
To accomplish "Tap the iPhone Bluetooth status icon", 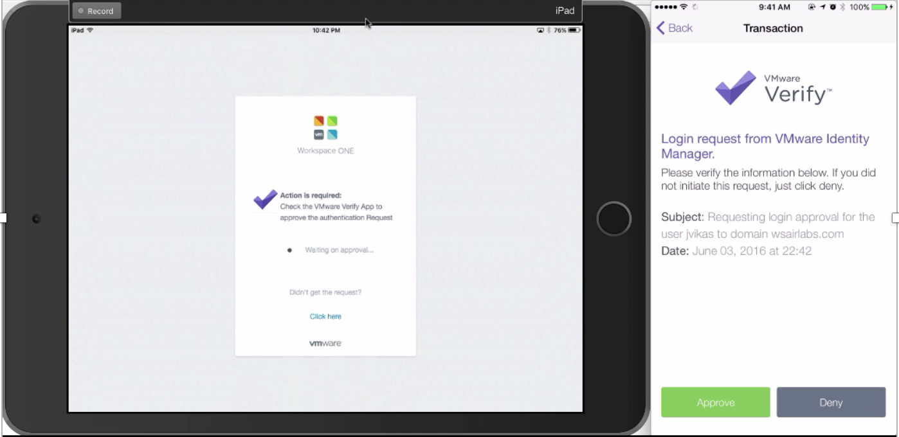I will click(843, 7).
